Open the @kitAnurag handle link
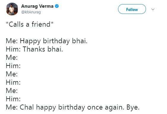This screenshot has width=167, height=114. pos(31,12)
